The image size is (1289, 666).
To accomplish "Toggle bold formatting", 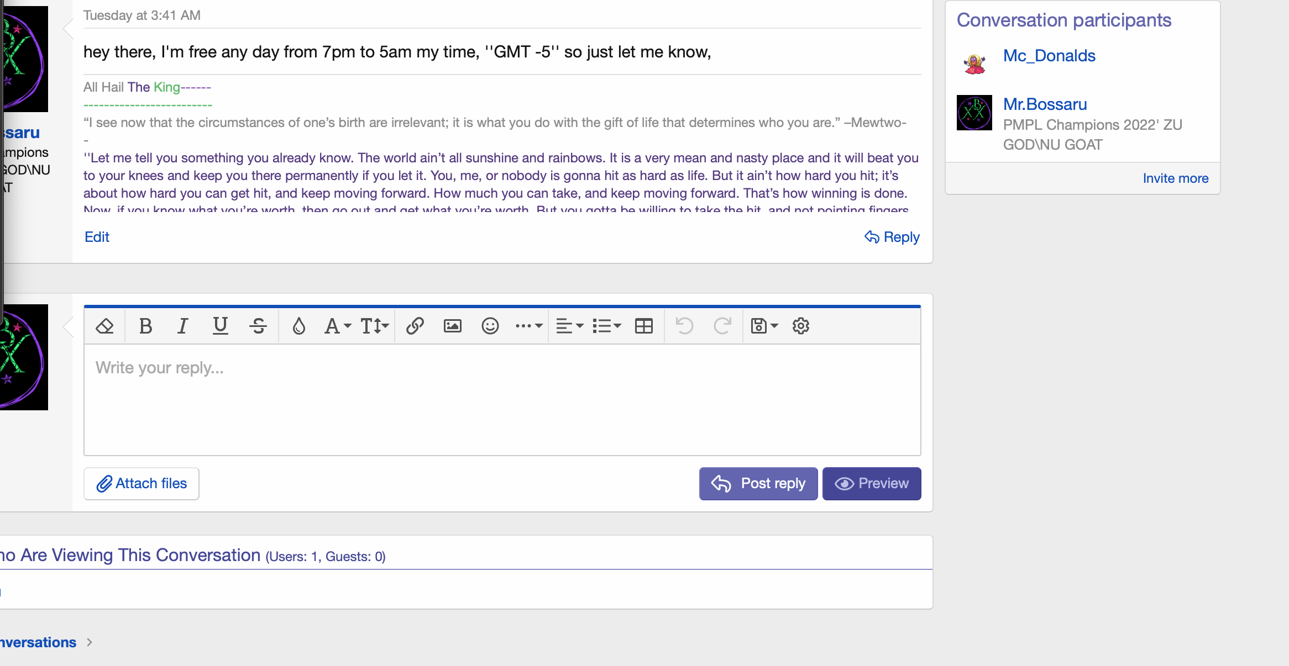I will (x=145, y=326).
